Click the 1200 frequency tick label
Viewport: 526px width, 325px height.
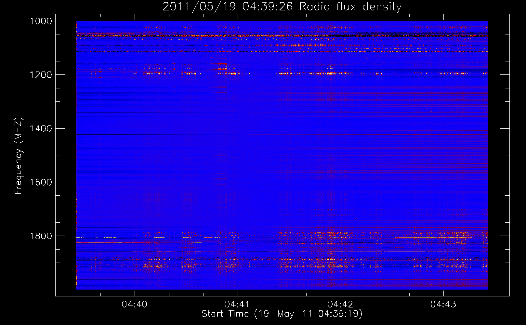(41, 75)
